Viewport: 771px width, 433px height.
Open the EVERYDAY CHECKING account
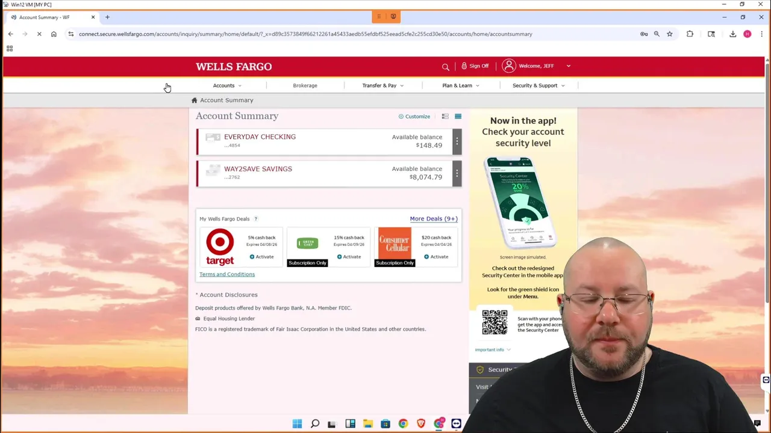click(260, 137)
